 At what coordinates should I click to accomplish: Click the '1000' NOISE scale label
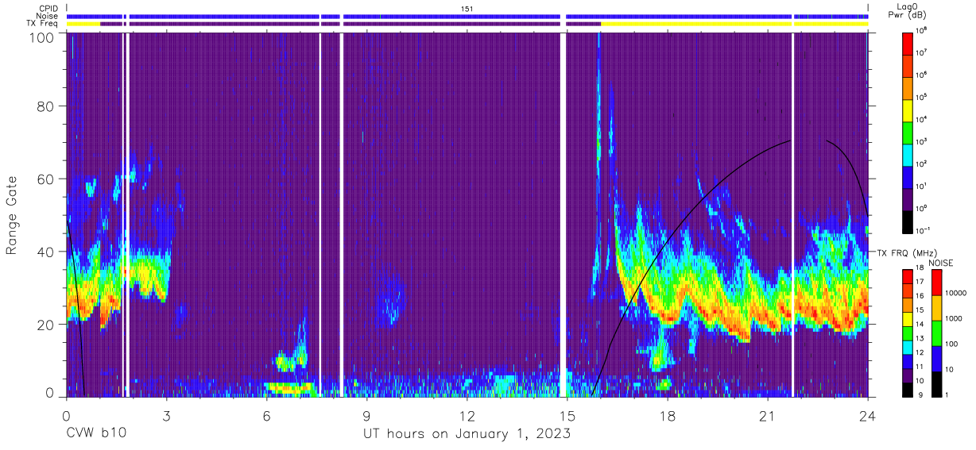click(953, 318)
